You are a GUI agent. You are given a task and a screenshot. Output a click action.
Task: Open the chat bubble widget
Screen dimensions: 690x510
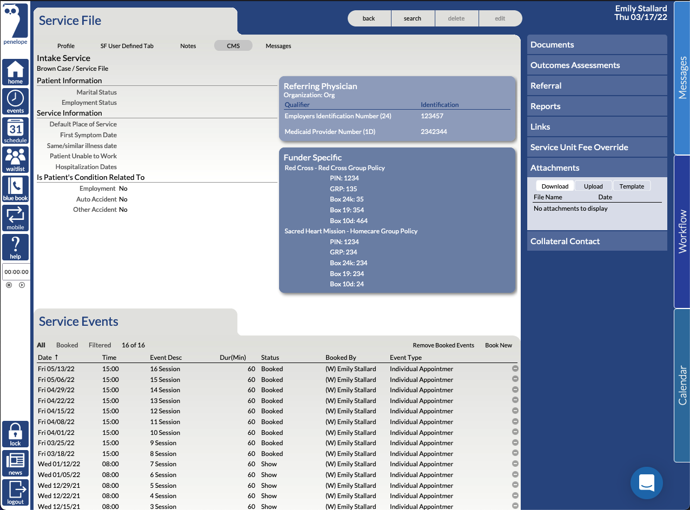click(x=647, y=482)
